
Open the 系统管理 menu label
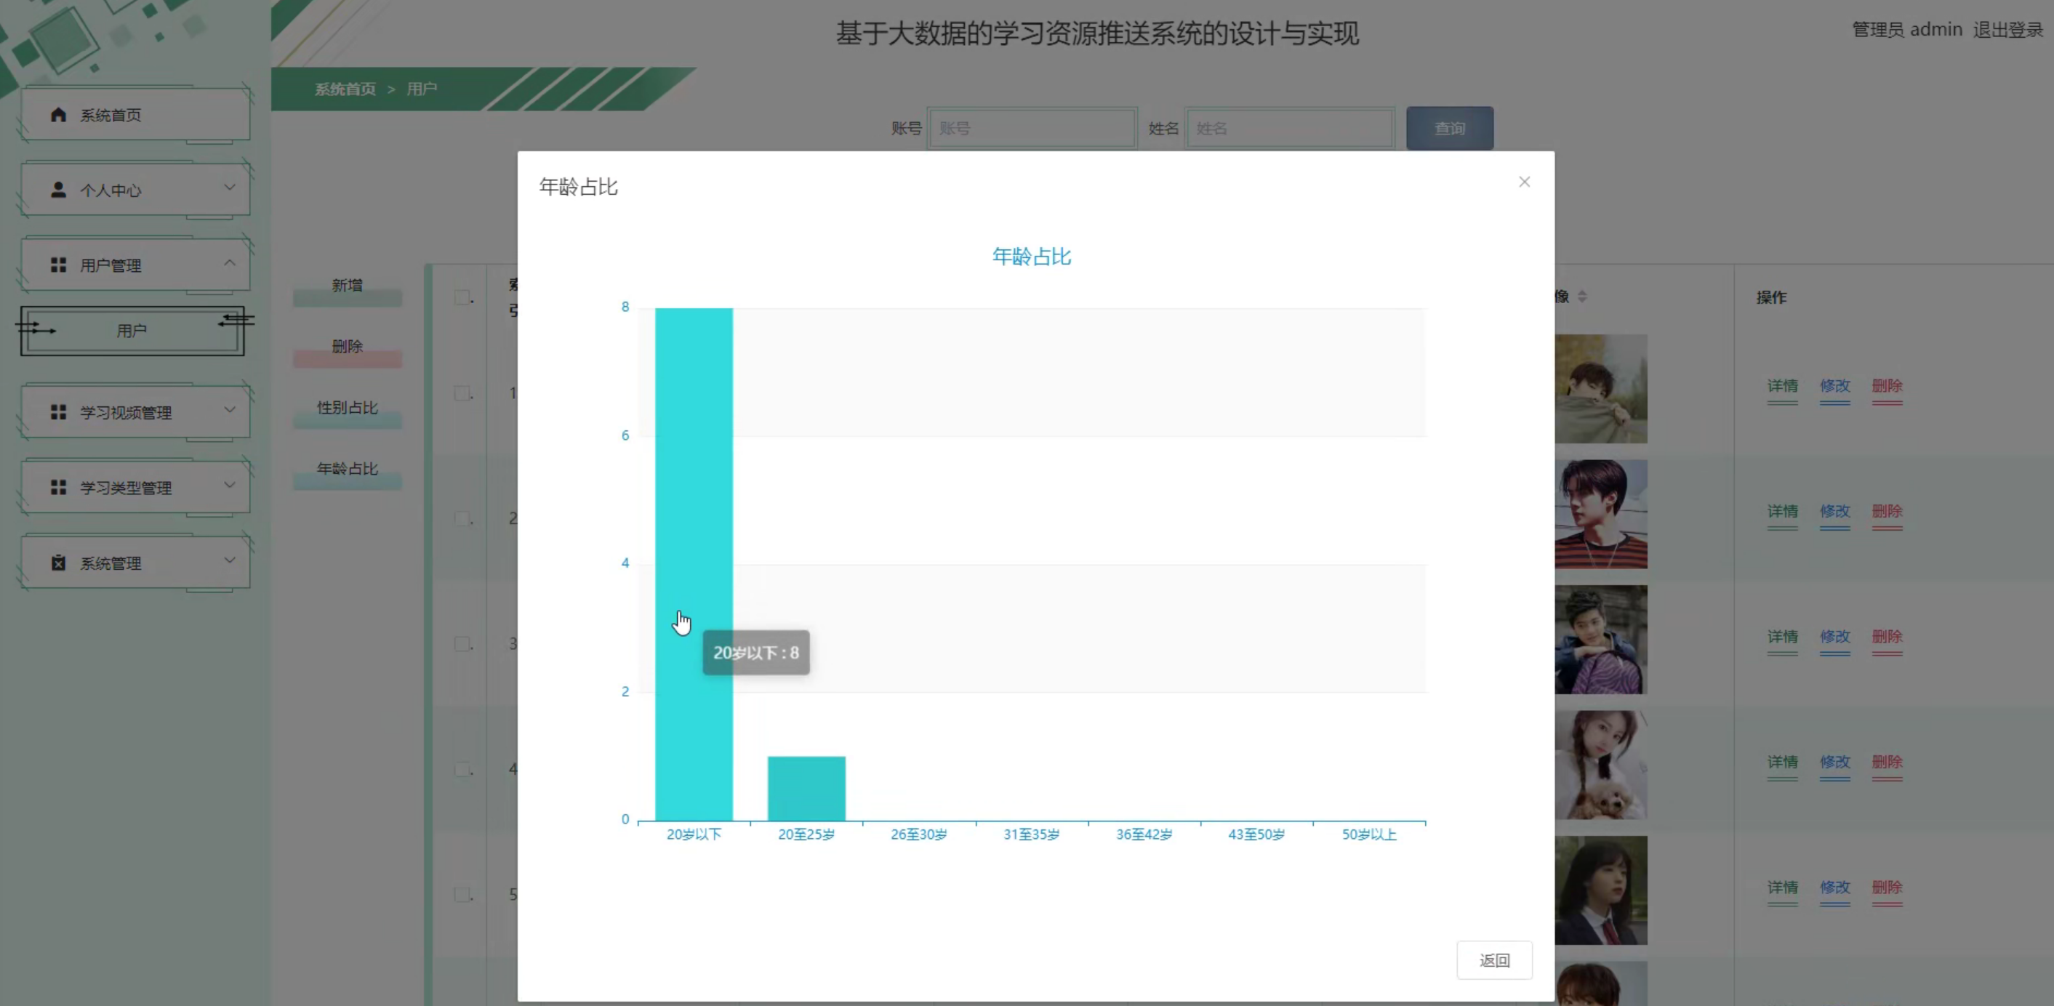coord(111,563)
